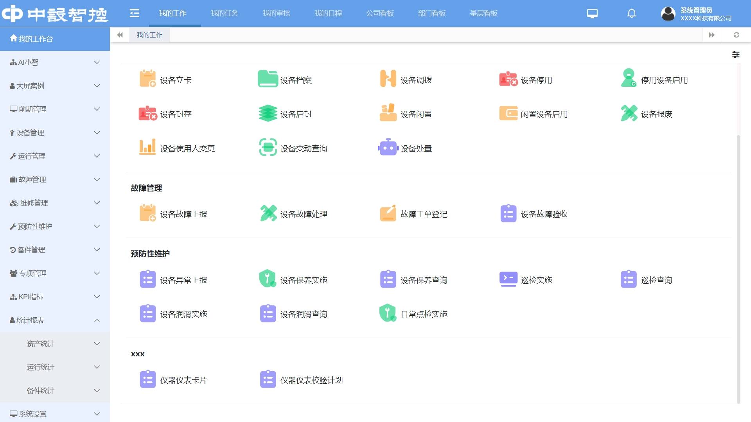
Task: Click the notification bell icon
Action: (631, 13)
